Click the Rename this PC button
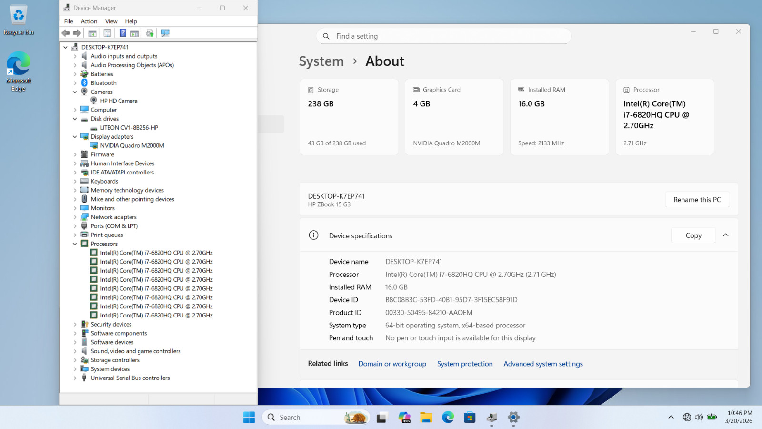This screenshot has height=429, width=762. click(x=697, y=200)
